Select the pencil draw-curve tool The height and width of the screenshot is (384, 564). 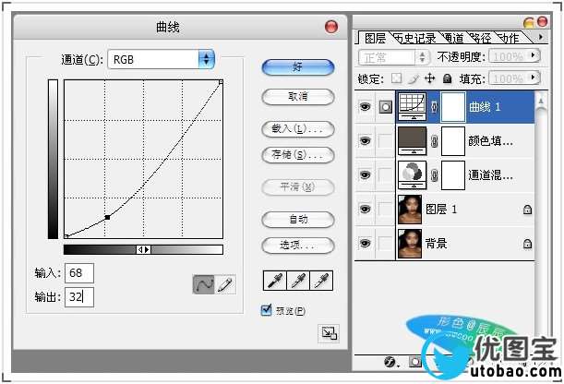pyautogui.click(x=225, y=284)
